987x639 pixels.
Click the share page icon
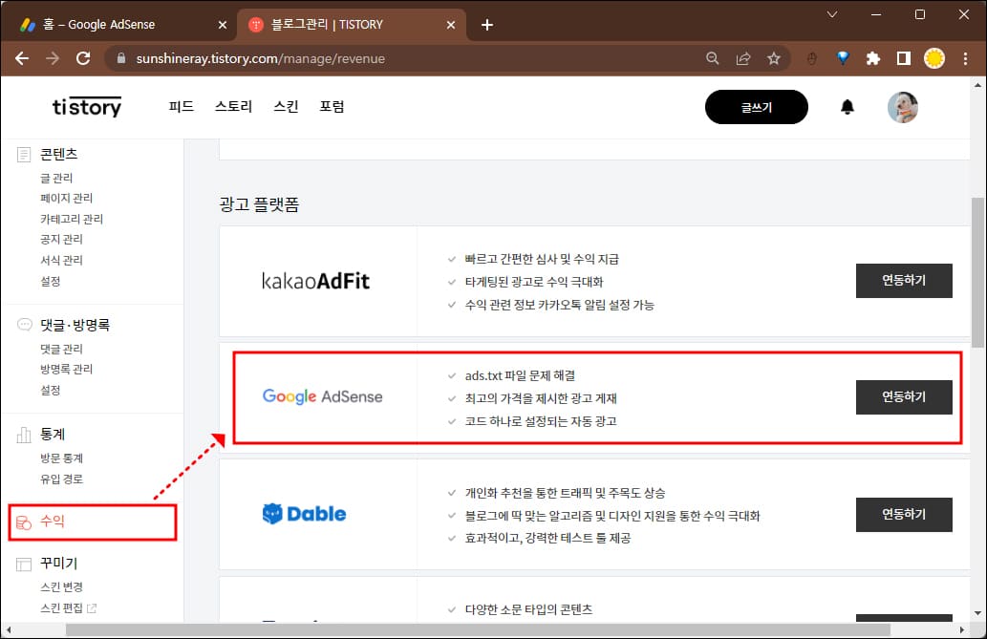pyautogui.click(x=743, y=58)
